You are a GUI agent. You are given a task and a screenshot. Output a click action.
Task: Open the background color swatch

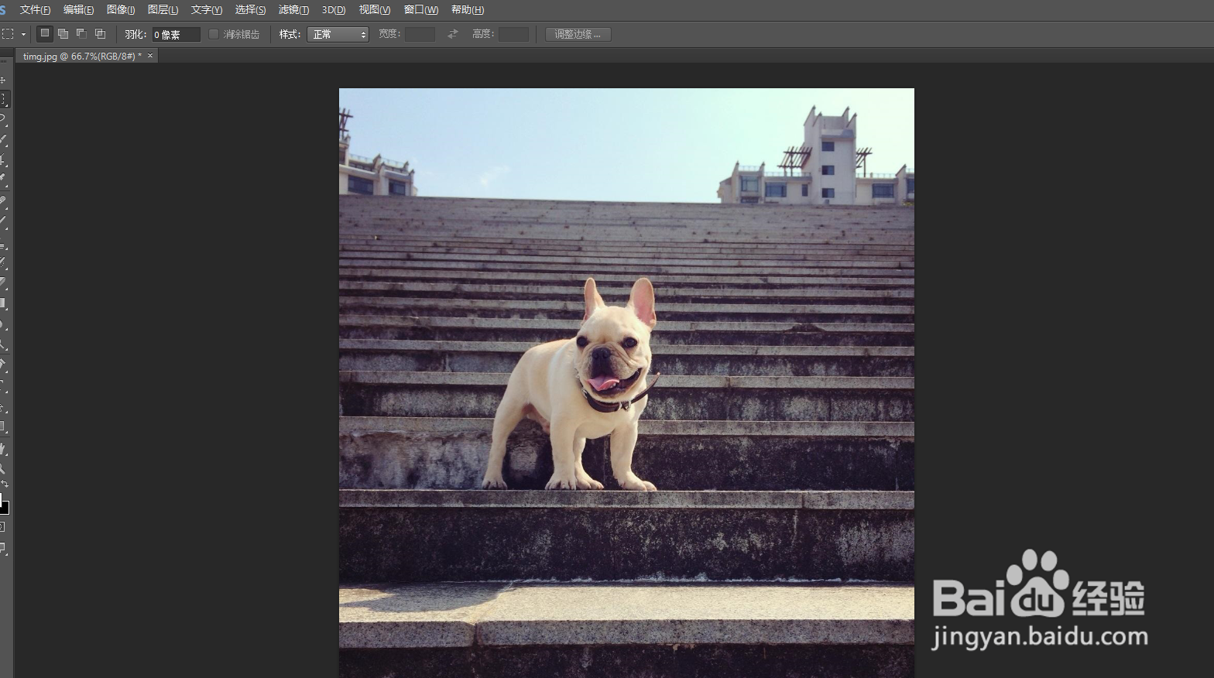pos(5,508)
